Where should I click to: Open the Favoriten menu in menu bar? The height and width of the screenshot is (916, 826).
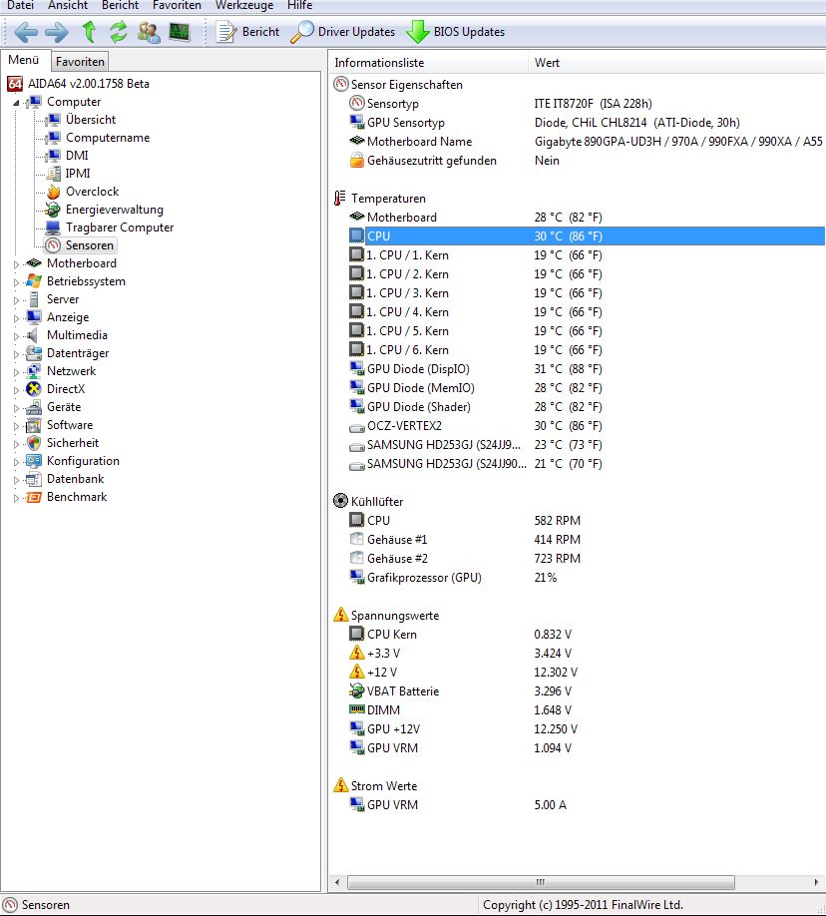(x=177, y=5)
